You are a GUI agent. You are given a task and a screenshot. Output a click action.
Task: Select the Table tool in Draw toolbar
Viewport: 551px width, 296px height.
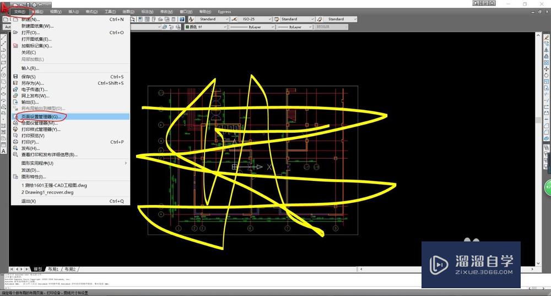tap(3, 144)
